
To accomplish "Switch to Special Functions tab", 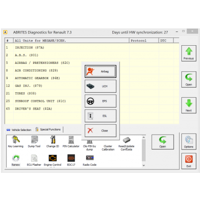I will click(x=48, y=130).
